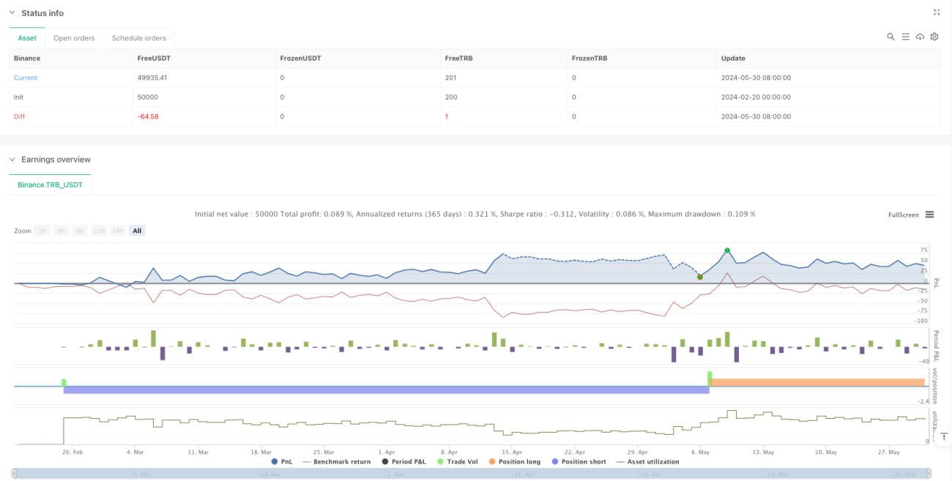This screenshot has width=952, height=481.
Task: Collapse the Status info section
Action: click(12, 13)
